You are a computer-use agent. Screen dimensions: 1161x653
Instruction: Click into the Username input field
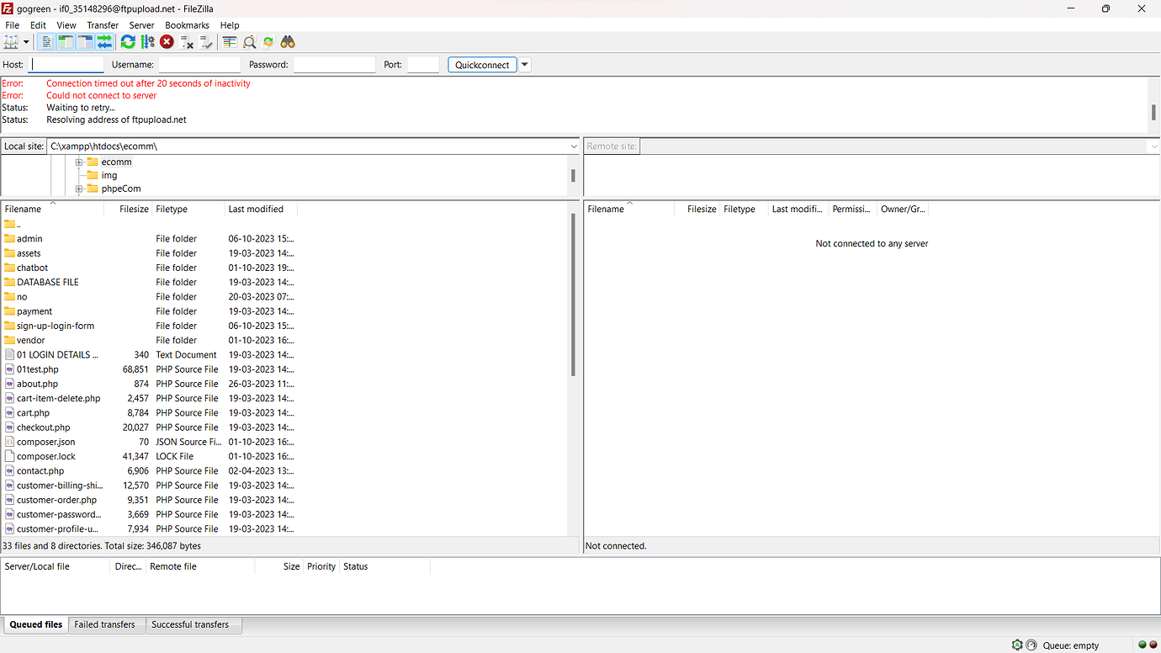pyautogui.click(x=199, y=65)
